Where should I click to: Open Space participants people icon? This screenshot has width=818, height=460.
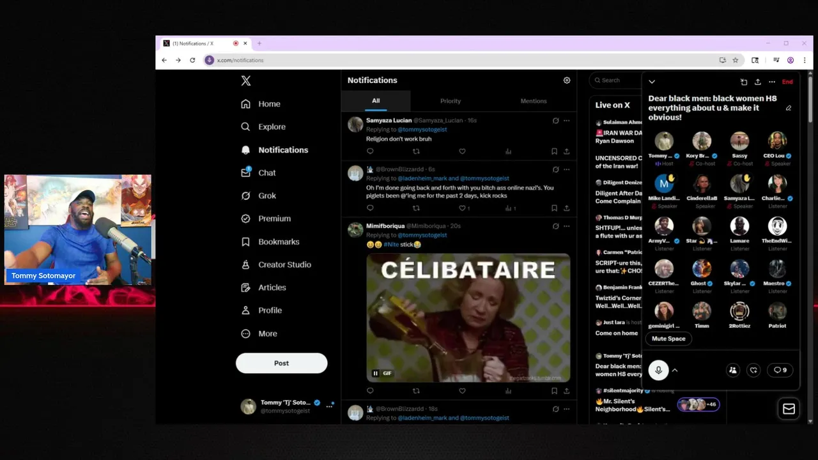pos(733,370)
